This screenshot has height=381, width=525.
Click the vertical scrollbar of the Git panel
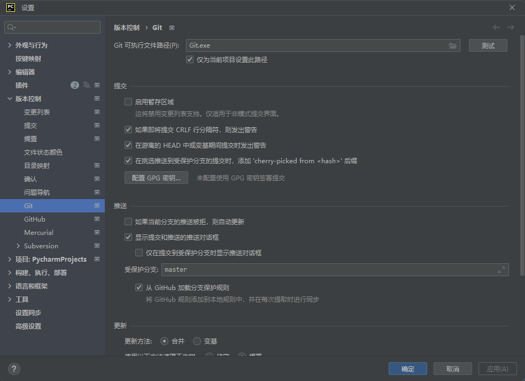[522, 155]
